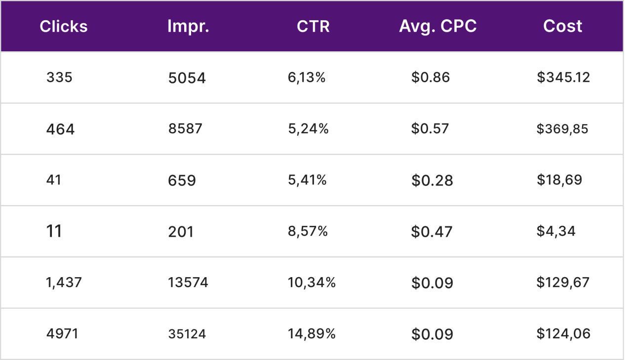Select the 14,89% CTR cell
The width and height of the screenshot is (632, 360).
(x=312, y=334)
